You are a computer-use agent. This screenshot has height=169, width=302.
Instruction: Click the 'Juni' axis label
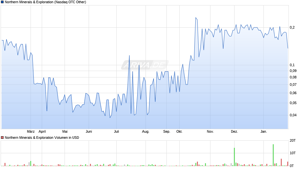tap(89, 132)
